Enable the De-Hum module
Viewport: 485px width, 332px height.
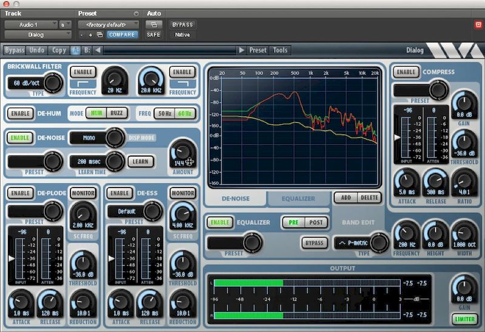pos(21,113)
